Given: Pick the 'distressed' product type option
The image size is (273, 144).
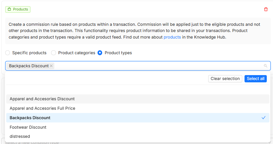Looking at the screenshot, I should [x=20, y=136].
